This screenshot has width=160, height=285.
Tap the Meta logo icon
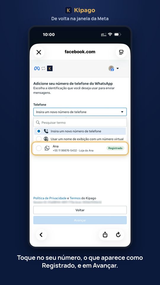(37, 69)
